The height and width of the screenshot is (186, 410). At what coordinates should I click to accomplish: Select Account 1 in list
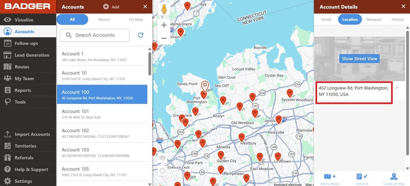coord(102,56)
